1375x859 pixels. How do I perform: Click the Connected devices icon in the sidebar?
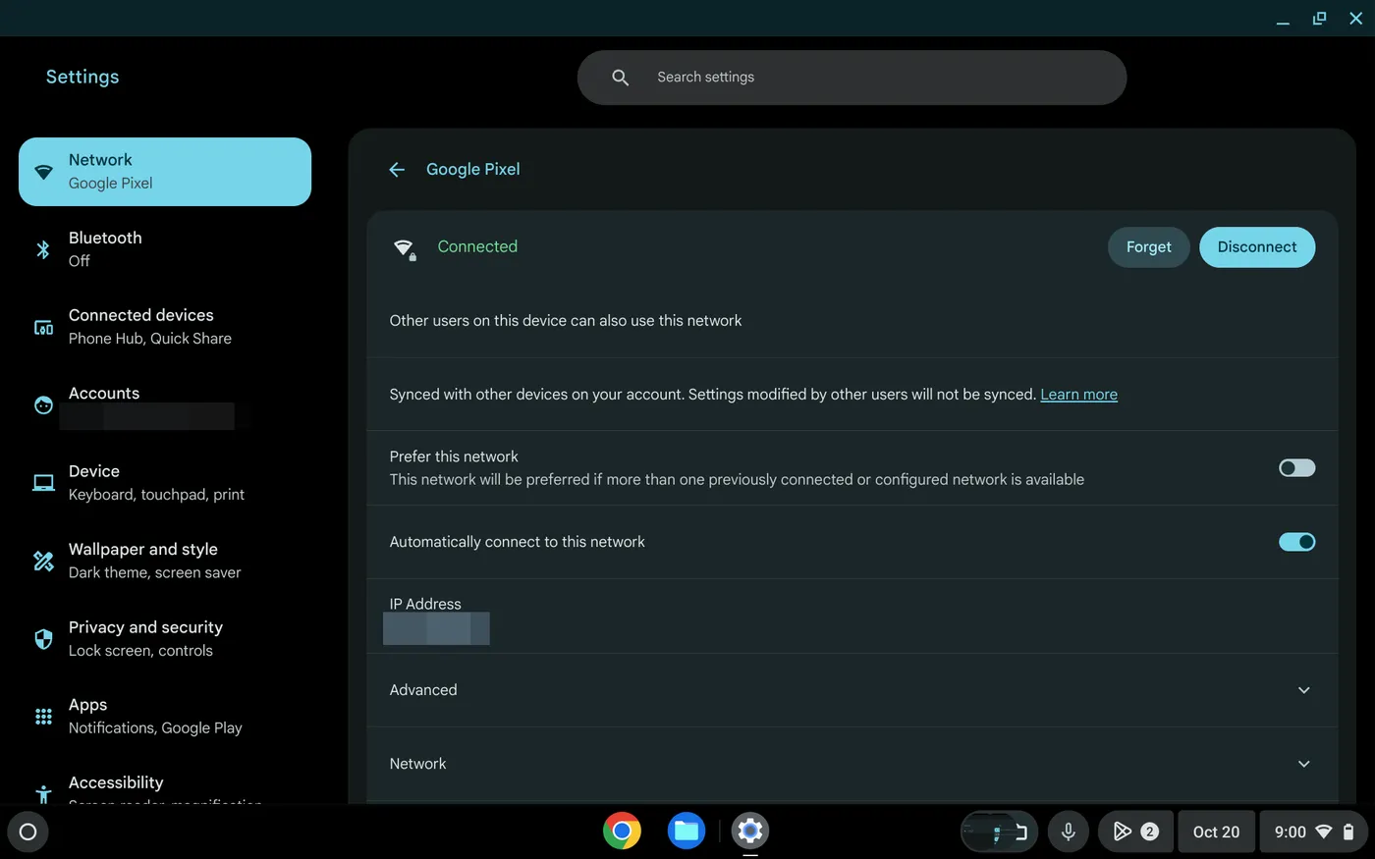point(43,327)
